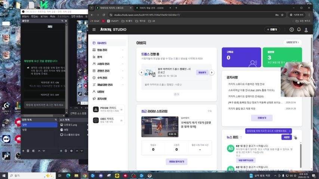The height and width of the screenshot is (179, 319).
Task: Open the hamburger menu in Chzzk Studio
Action: coord(94,29)
